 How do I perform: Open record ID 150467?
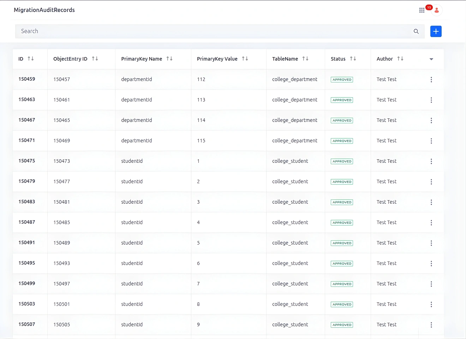point(27,120)
